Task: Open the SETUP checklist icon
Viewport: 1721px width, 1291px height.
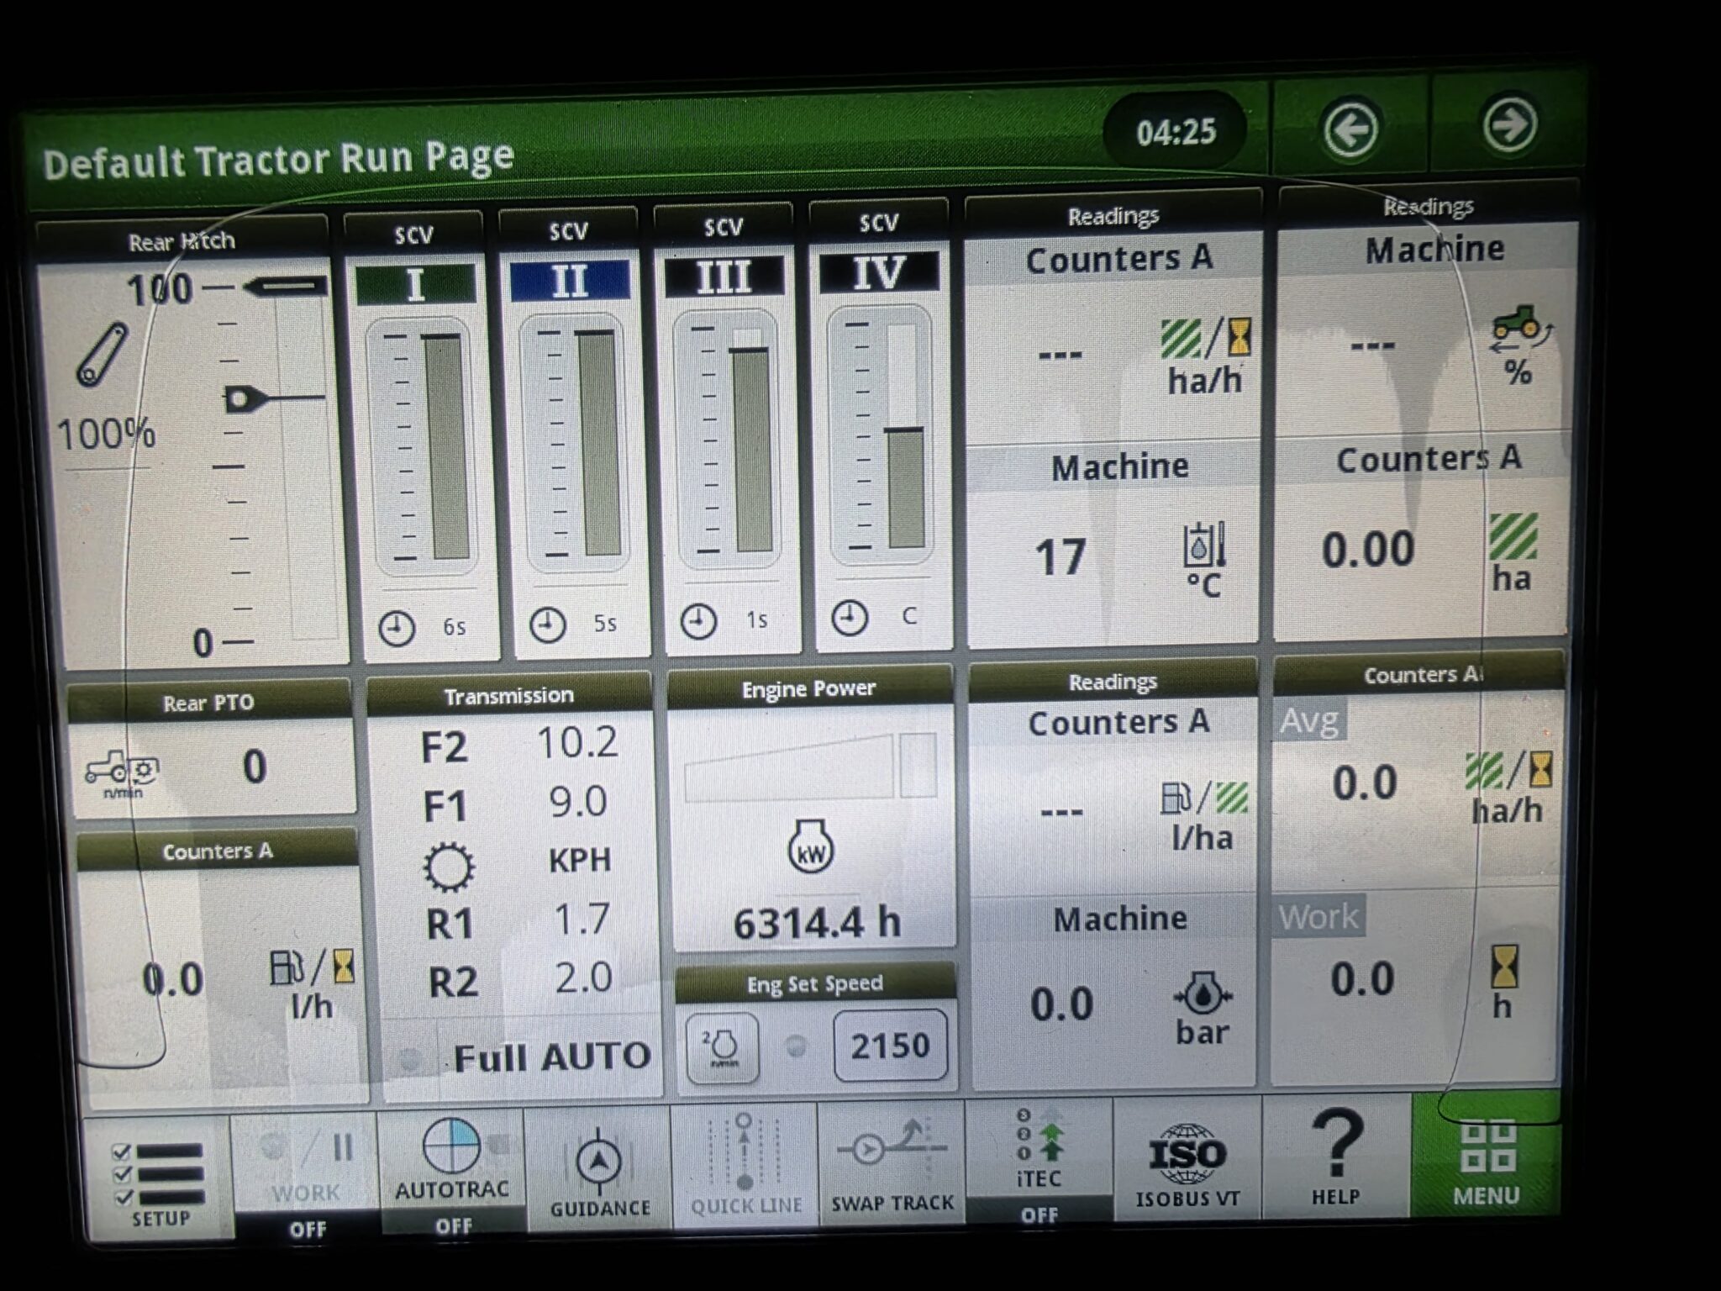Action: click(159, 1177)
